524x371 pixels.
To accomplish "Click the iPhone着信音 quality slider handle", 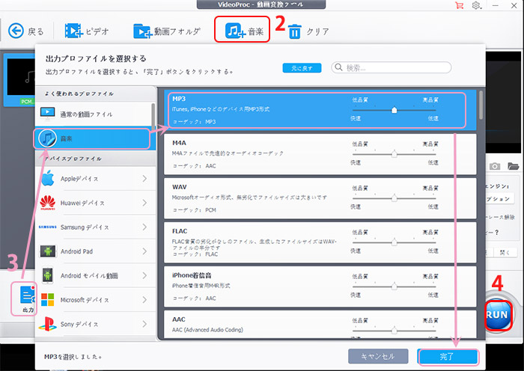I will coord(394,286).
